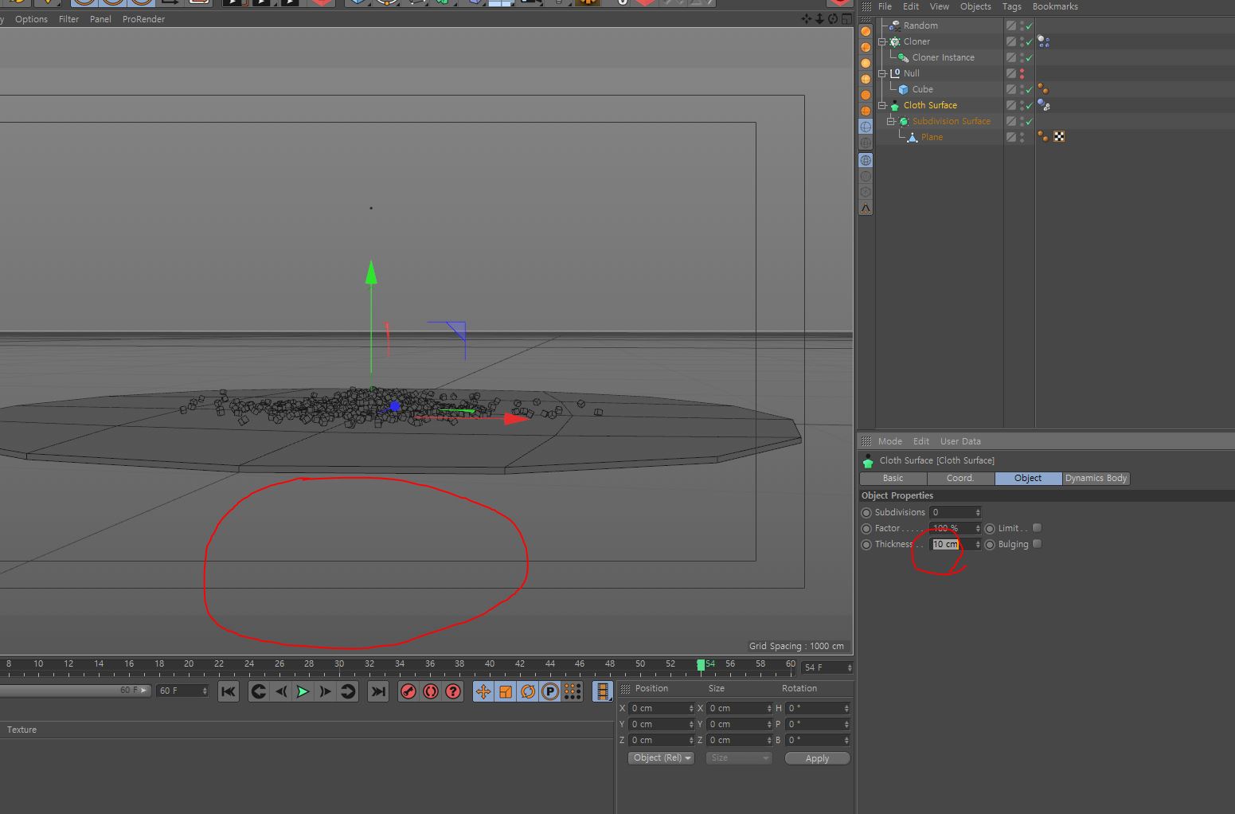Image resolution: width=1235 pixels, height=814 pixels.
Task: Open the Objects menu in Object Manager
Action: [975, 6]
